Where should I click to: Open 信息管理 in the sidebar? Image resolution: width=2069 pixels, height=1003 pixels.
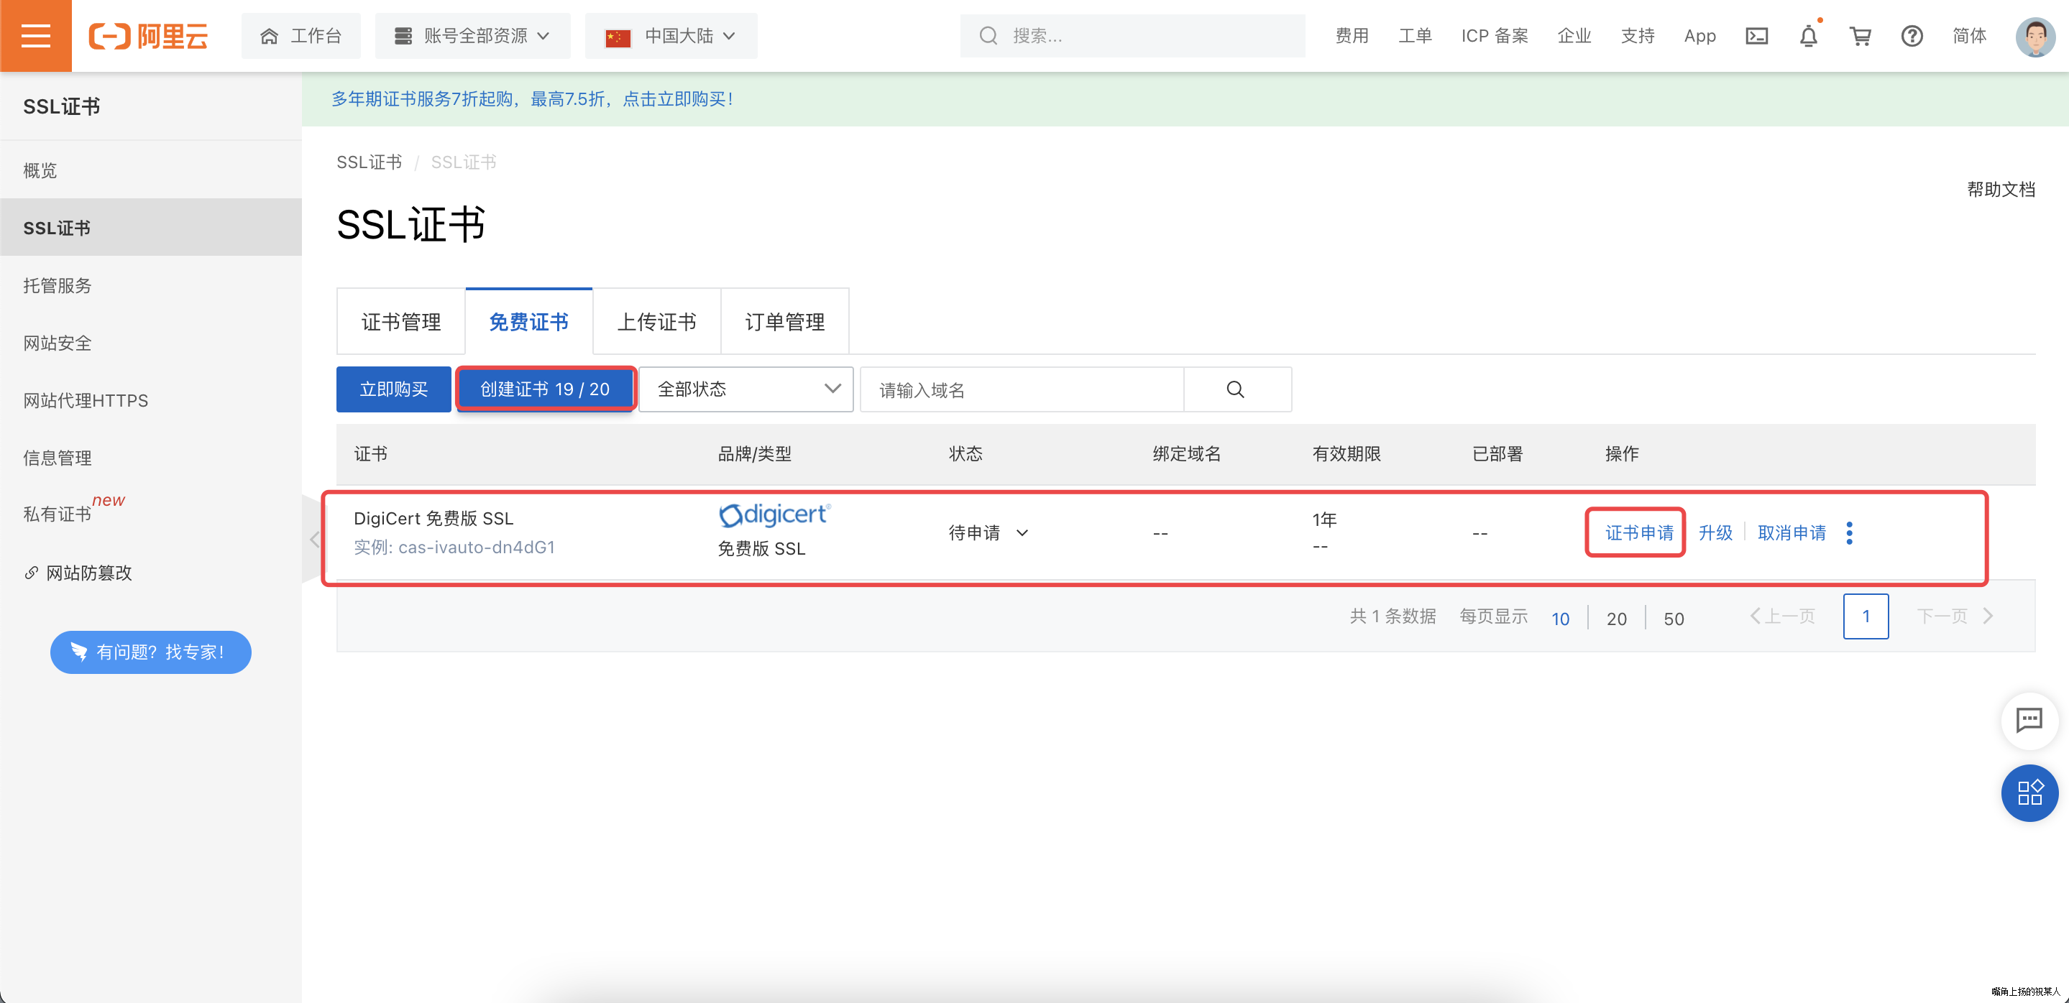[x=151, y=458]
